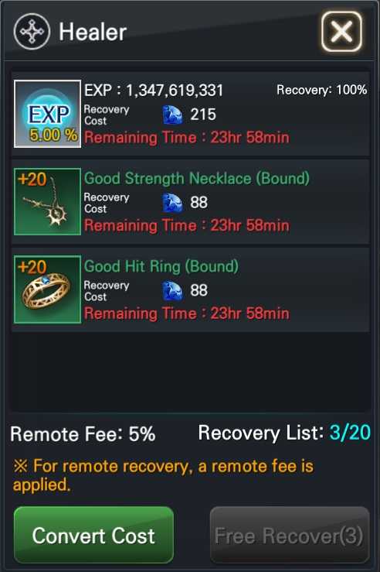The height and width of the screenshot is (572, 380).
Task: Click the Free Recover(3) button
Action: pyautogui.click(x=290, y=535)
